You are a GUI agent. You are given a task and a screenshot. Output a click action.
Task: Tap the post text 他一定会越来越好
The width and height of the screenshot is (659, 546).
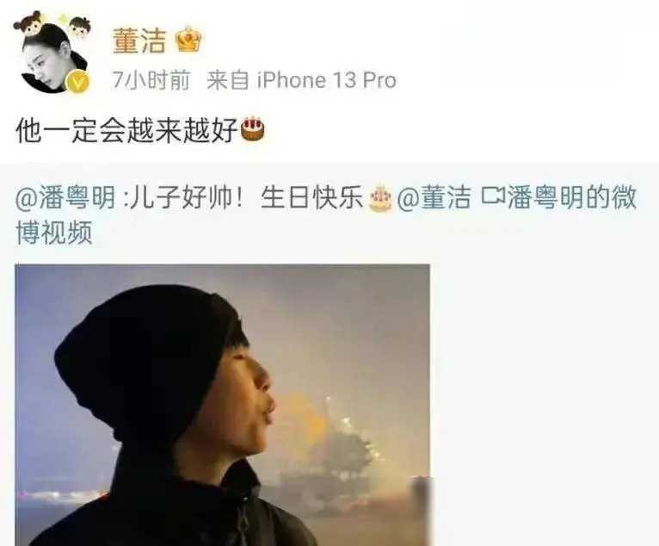[x=127, y=130]
